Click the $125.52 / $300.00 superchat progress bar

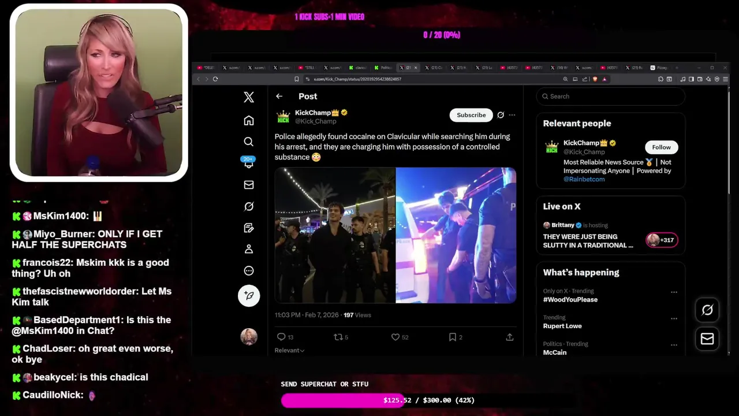428,400
